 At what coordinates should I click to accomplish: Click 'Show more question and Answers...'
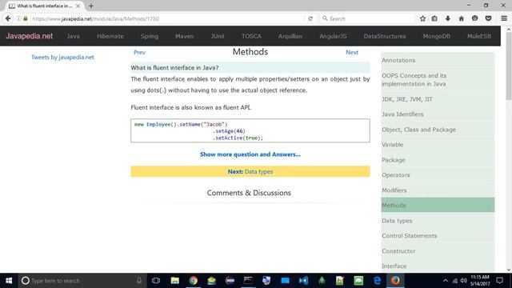pos(250,154)
